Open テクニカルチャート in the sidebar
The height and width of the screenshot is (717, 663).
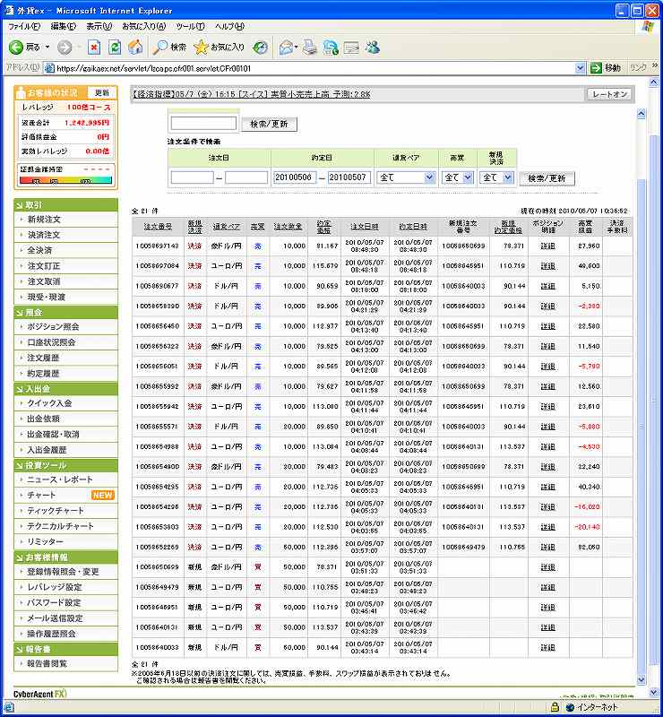coord(61,527)
